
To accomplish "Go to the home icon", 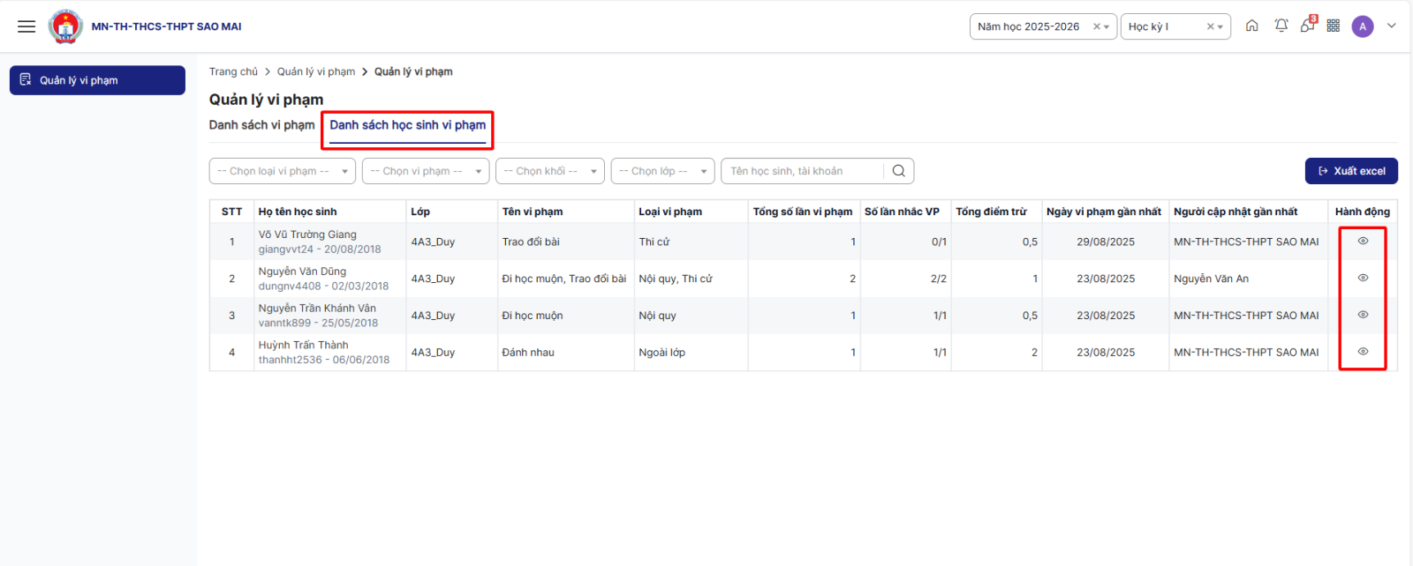I will [x=1251, y=26].
